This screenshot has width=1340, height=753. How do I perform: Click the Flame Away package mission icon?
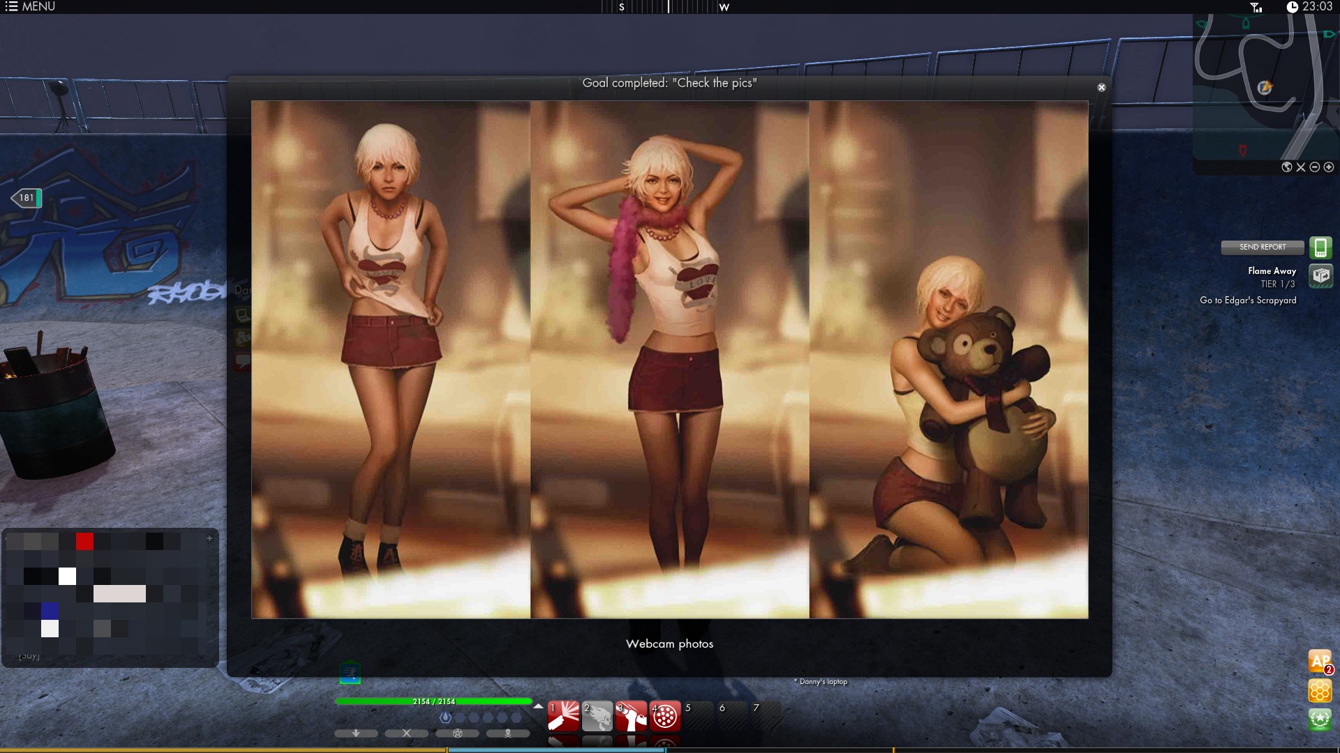tap(1320, 276)
